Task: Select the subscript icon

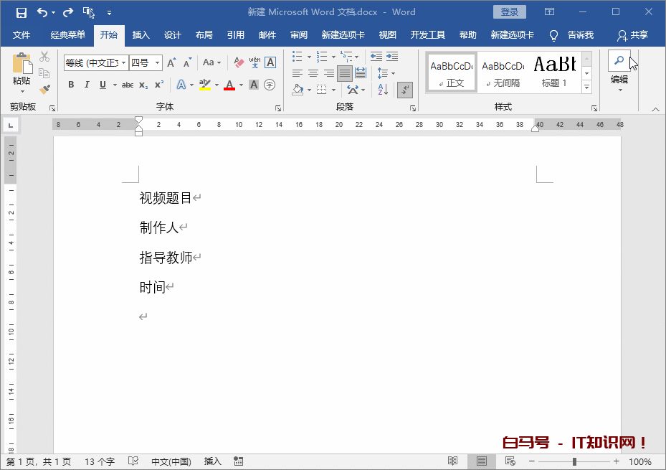Action: 143,85
